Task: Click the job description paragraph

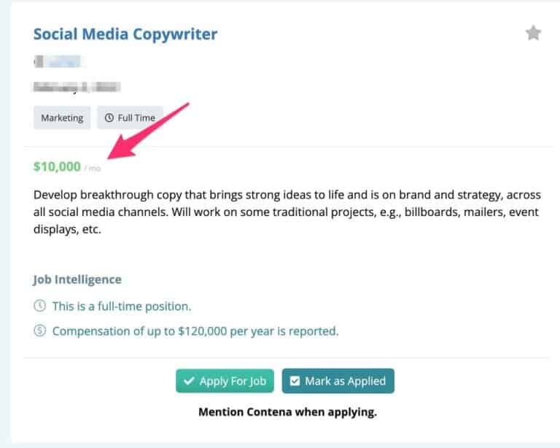Action: point(288,212)
